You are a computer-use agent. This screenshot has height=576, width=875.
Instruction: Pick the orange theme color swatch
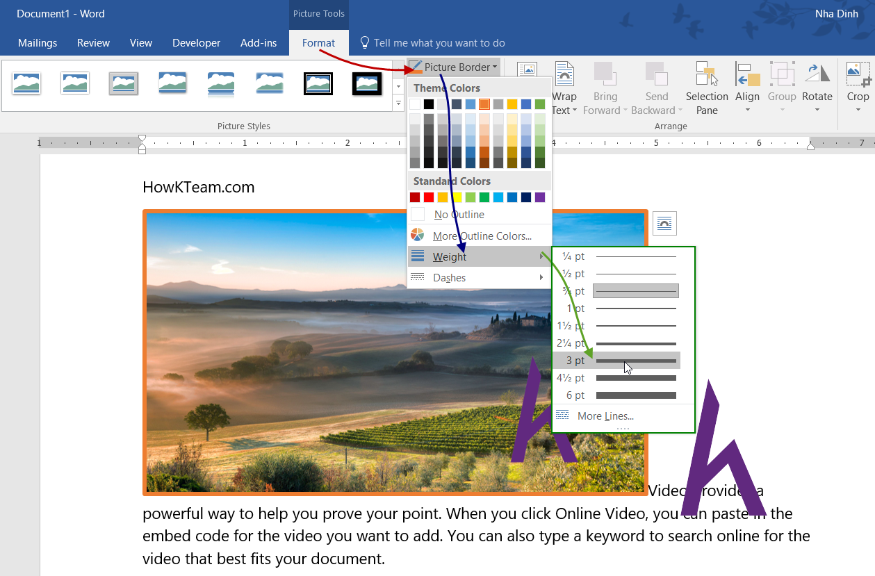click(x=484, y=104)
